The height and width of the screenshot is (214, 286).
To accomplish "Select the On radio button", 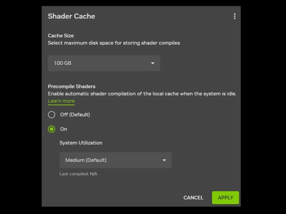I will pos(52,129).
